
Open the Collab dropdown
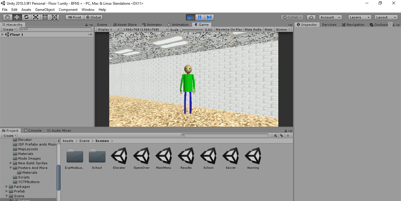(292, 17)
